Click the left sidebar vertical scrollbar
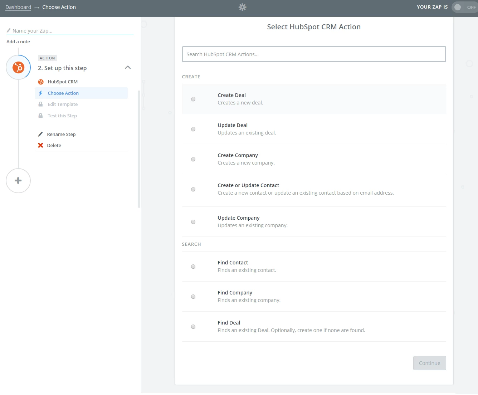Screen dimensions: 478x395 (139, 149)
